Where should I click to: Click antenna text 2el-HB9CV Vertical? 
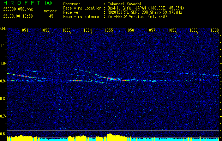(x=127, y=17)
